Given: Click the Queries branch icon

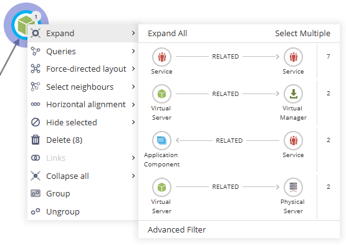Looking at the screenshot, I should click(36, 51).
